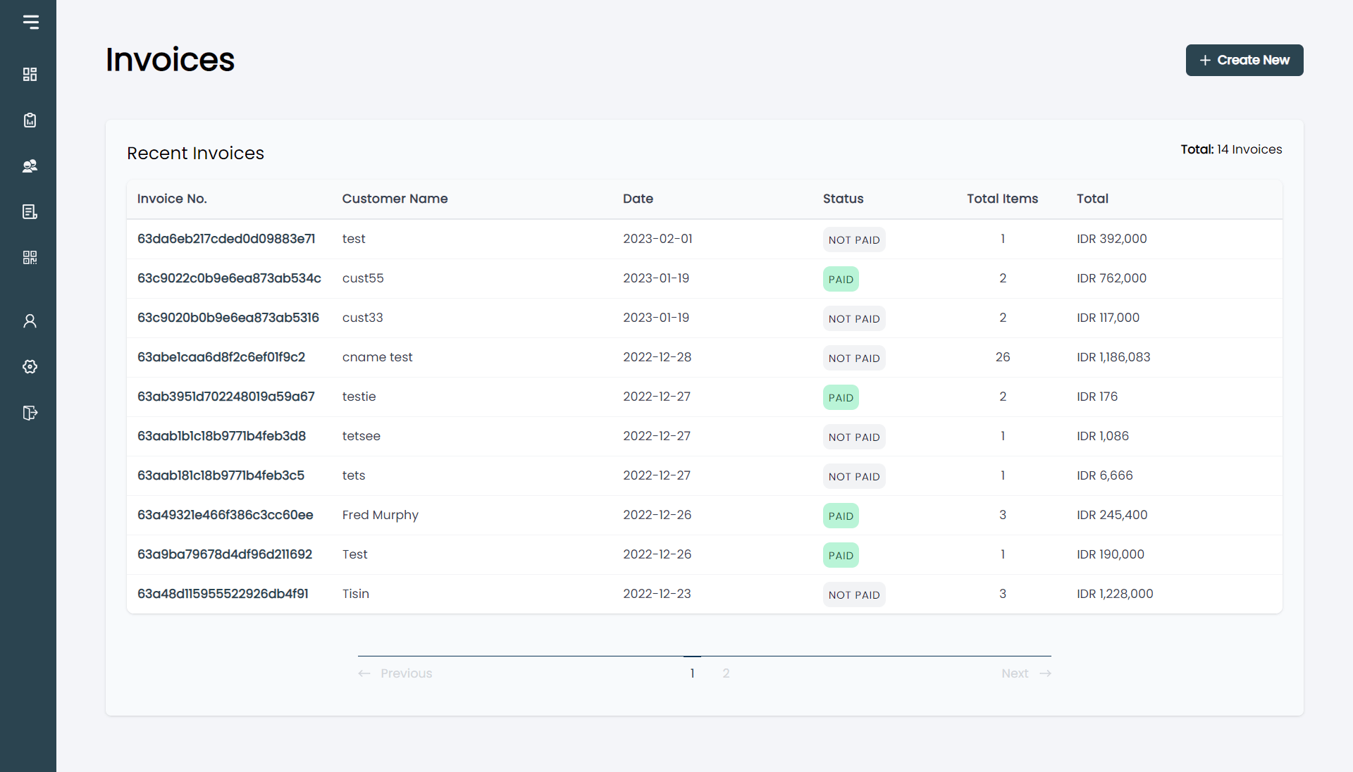Click the date 2022-12-28

(x=657, y=357)
